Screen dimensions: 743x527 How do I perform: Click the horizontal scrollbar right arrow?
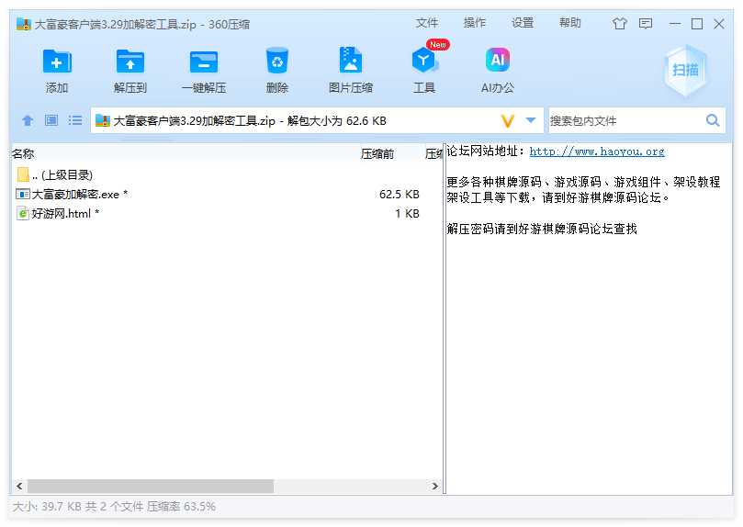(x=434, y=486)
